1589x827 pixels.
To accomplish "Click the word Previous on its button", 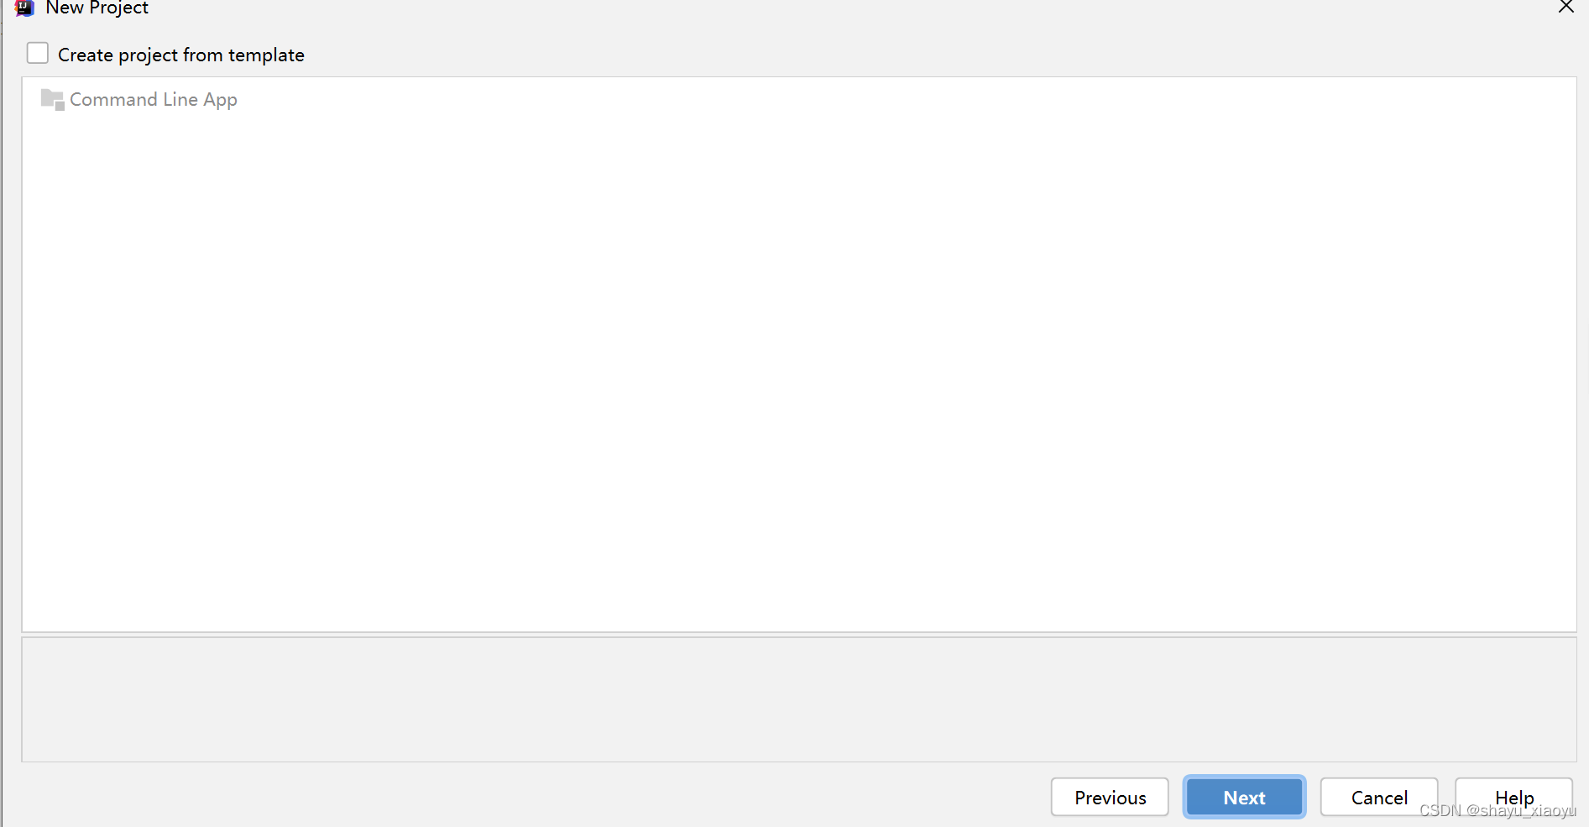I will pos(1110,798).
